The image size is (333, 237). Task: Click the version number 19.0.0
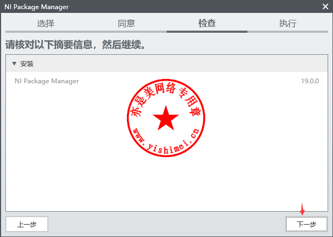(x=310, y=81)
